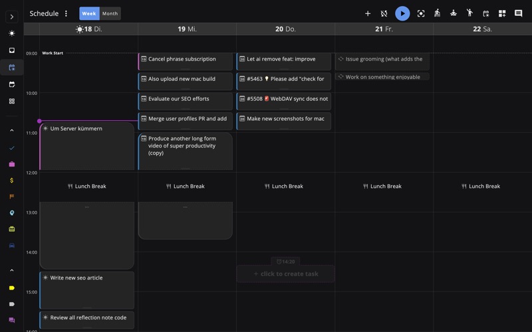Select the 22 Sa. day header
The height and width of the screenshot is (332, 532).
[x=483, y=29]
